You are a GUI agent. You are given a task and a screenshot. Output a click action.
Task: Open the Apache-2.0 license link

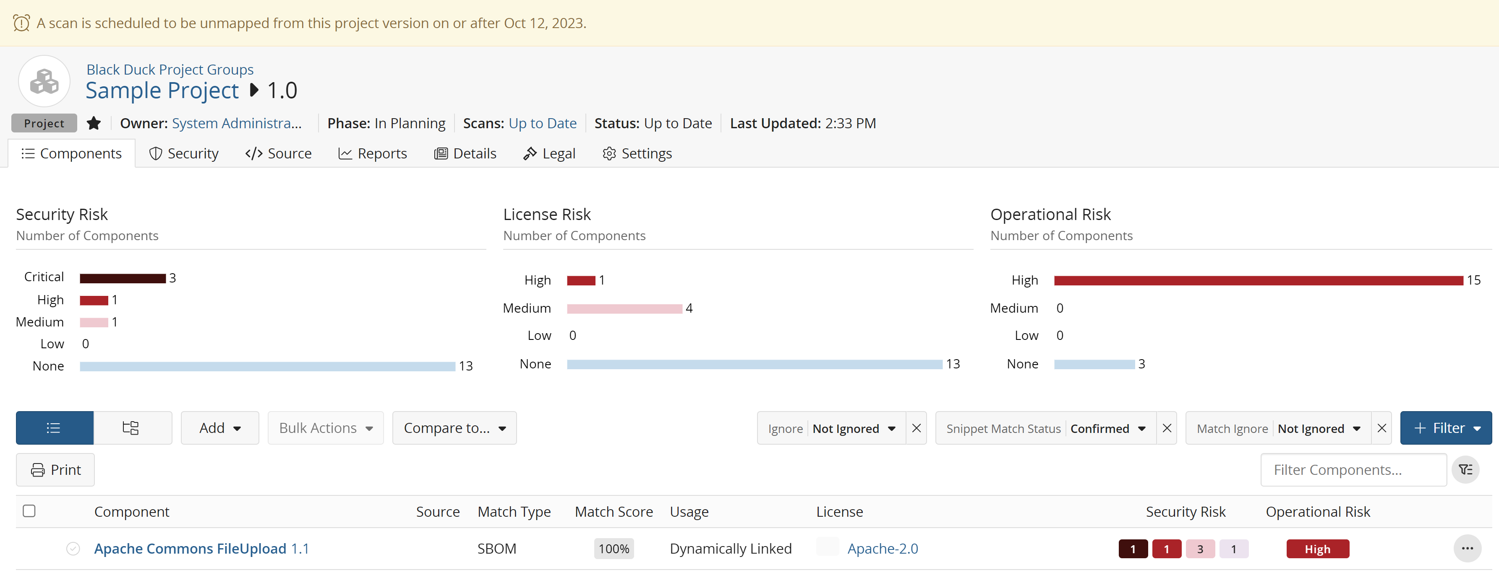point(882,549)
